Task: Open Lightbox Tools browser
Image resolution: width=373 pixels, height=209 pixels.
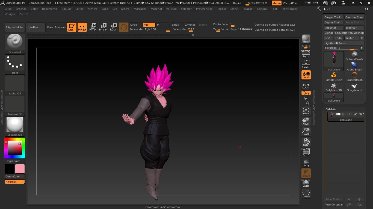Action: pos(344,43)
